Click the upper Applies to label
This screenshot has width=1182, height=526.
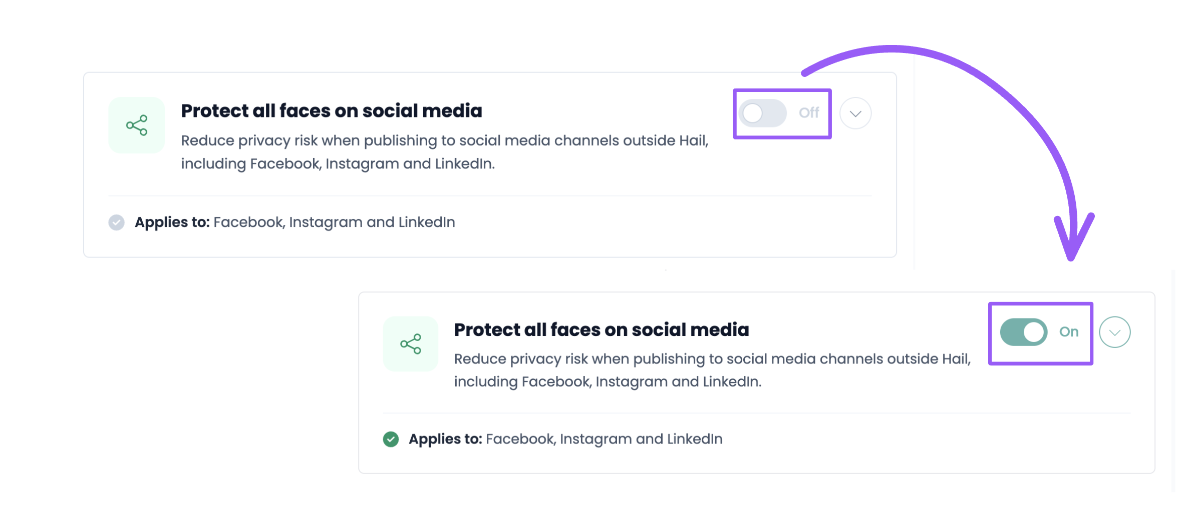(172, 222)
